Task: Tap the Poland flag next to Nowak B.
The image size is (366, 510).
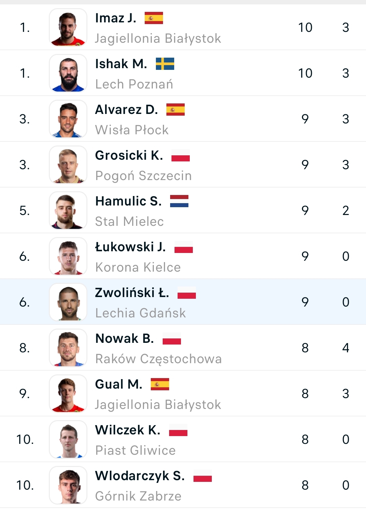Action: 171,338
